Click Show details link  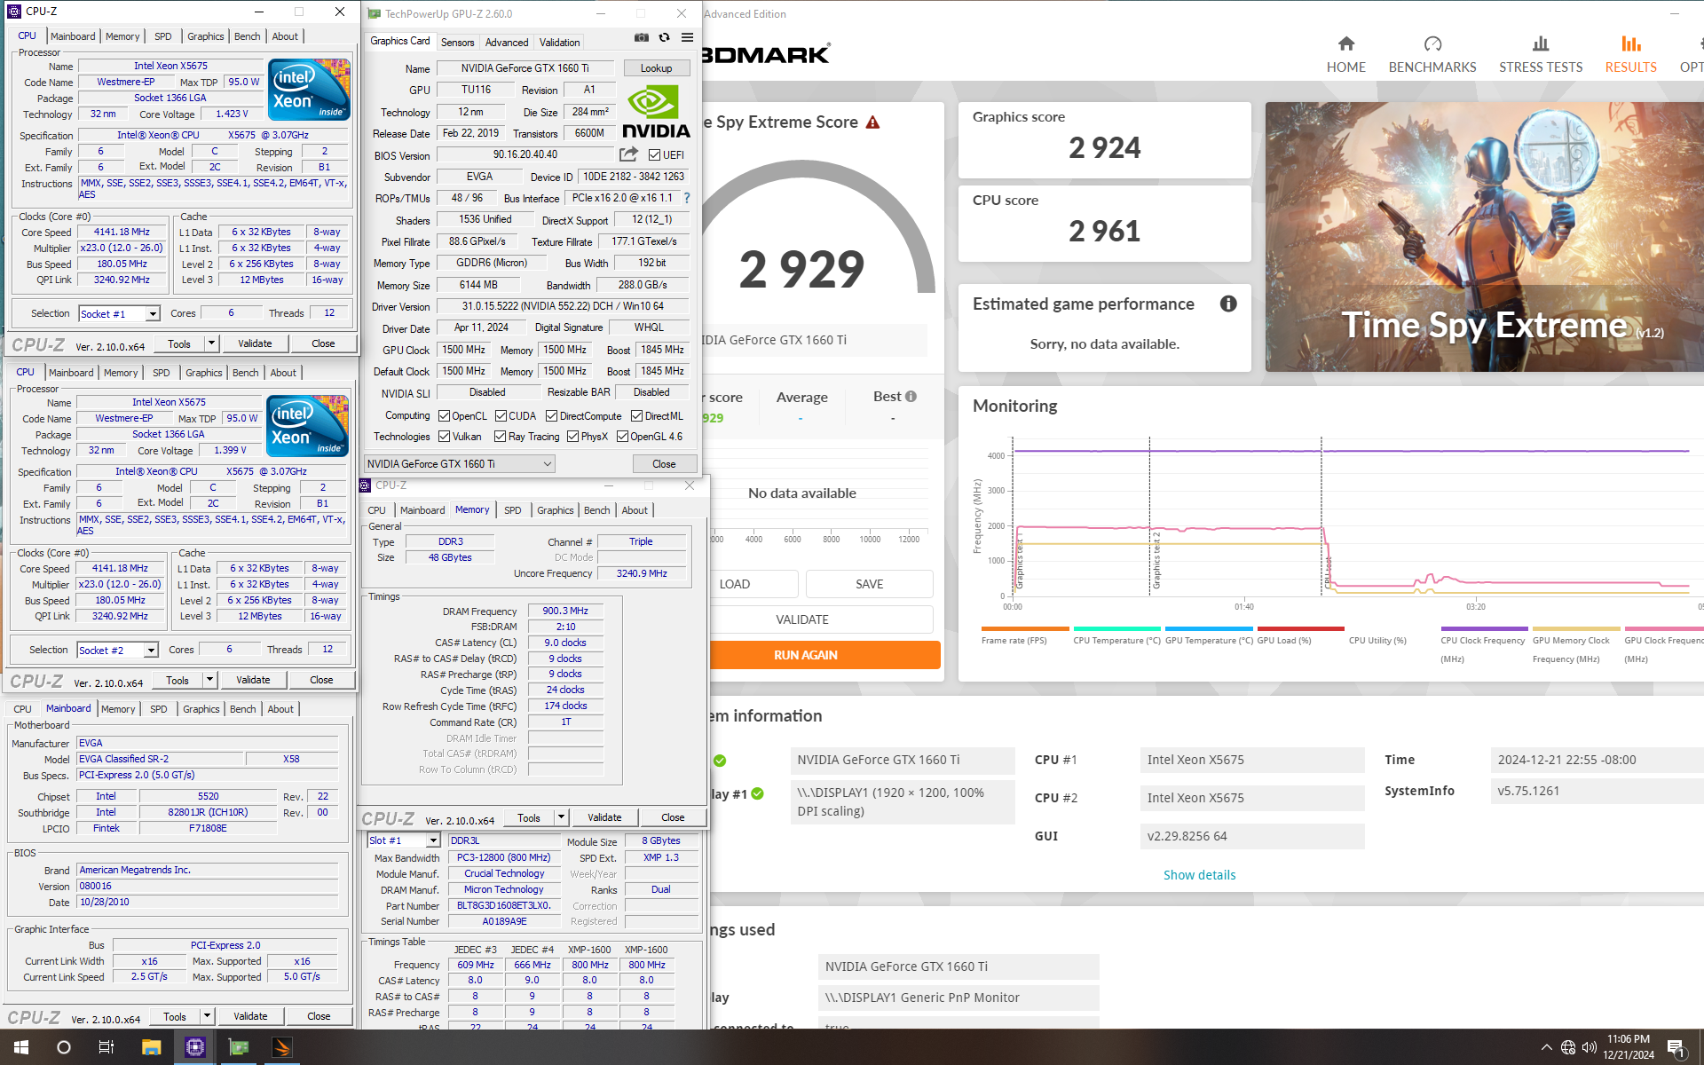(1199, 875)
